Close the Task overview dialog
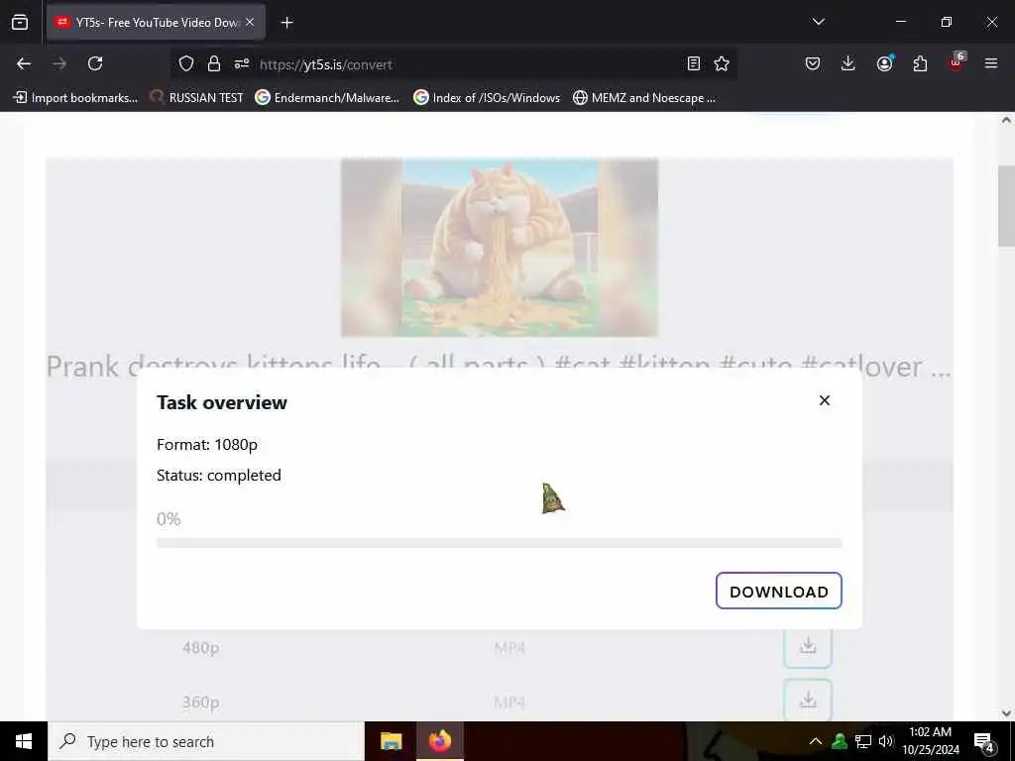 point(824,400)
